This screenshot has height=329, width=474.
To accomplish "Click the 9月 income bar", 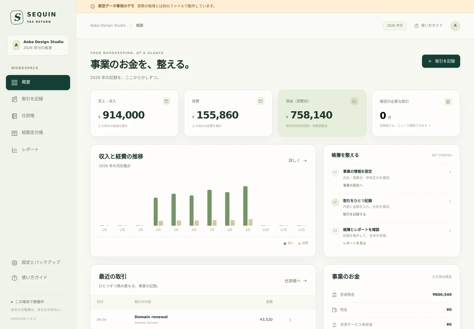I will pyautogui.click(x=245, y=206).
